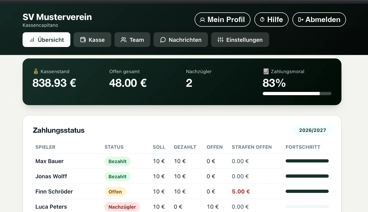This screenshot has height=212, width=368.
Task: Click the 838.93 € Kassenstand value
Action: 54,83
